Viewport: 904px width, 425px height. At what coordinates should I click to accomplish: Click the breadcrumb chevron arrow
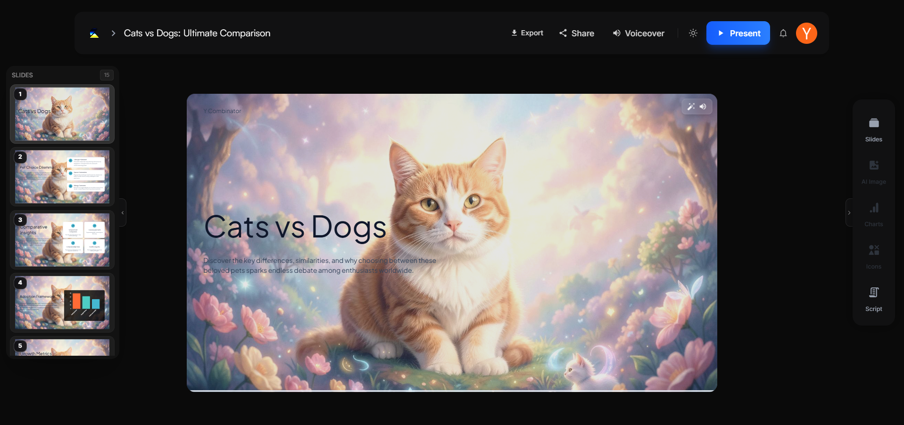point(113,33)
